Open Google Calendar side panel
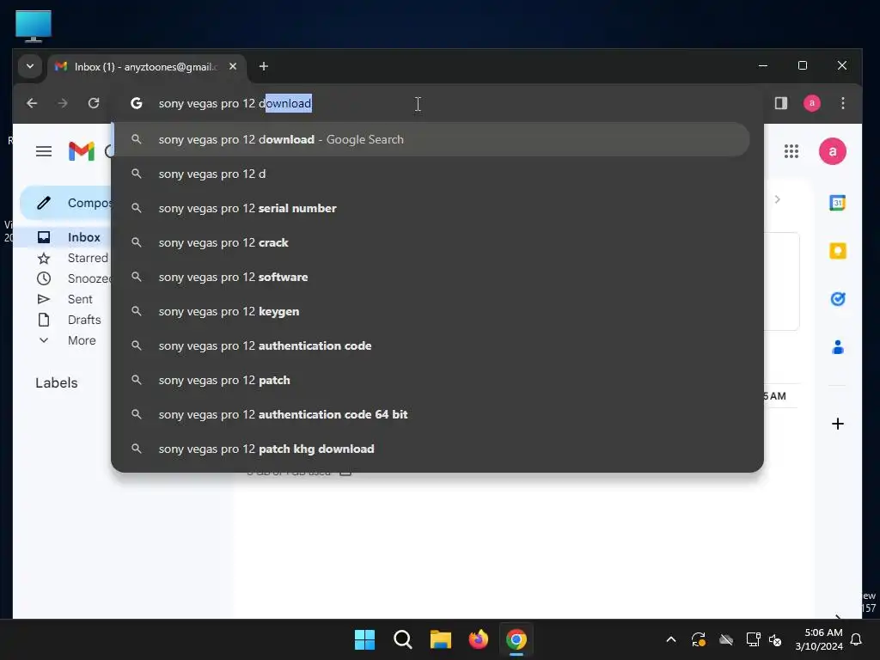The image size is (880, 660). (837, 203)
